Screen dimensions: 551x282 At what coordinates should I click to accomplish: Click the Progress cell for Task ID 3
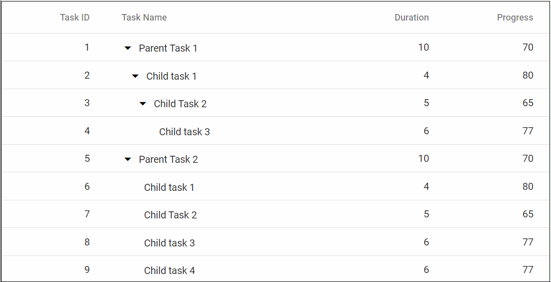pos(527,103)
